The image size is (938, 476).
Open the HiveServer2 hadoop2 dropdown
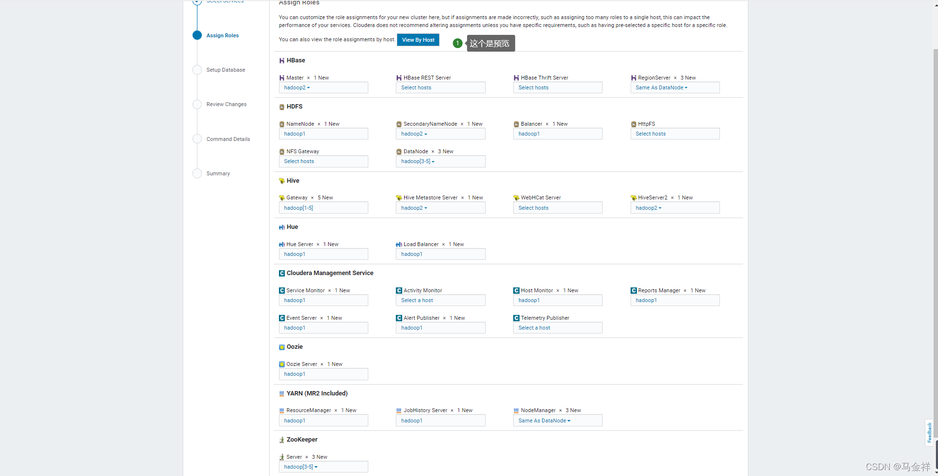(x=675, y=208)
